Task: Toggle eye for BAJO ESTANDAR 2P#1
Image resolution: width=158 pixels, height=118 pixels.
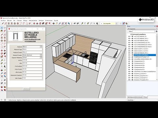Action: (129, 53)
